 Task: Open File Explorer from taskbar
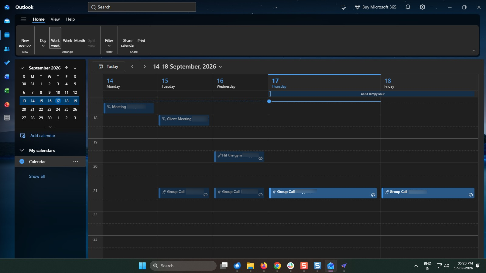click(251, 266)
